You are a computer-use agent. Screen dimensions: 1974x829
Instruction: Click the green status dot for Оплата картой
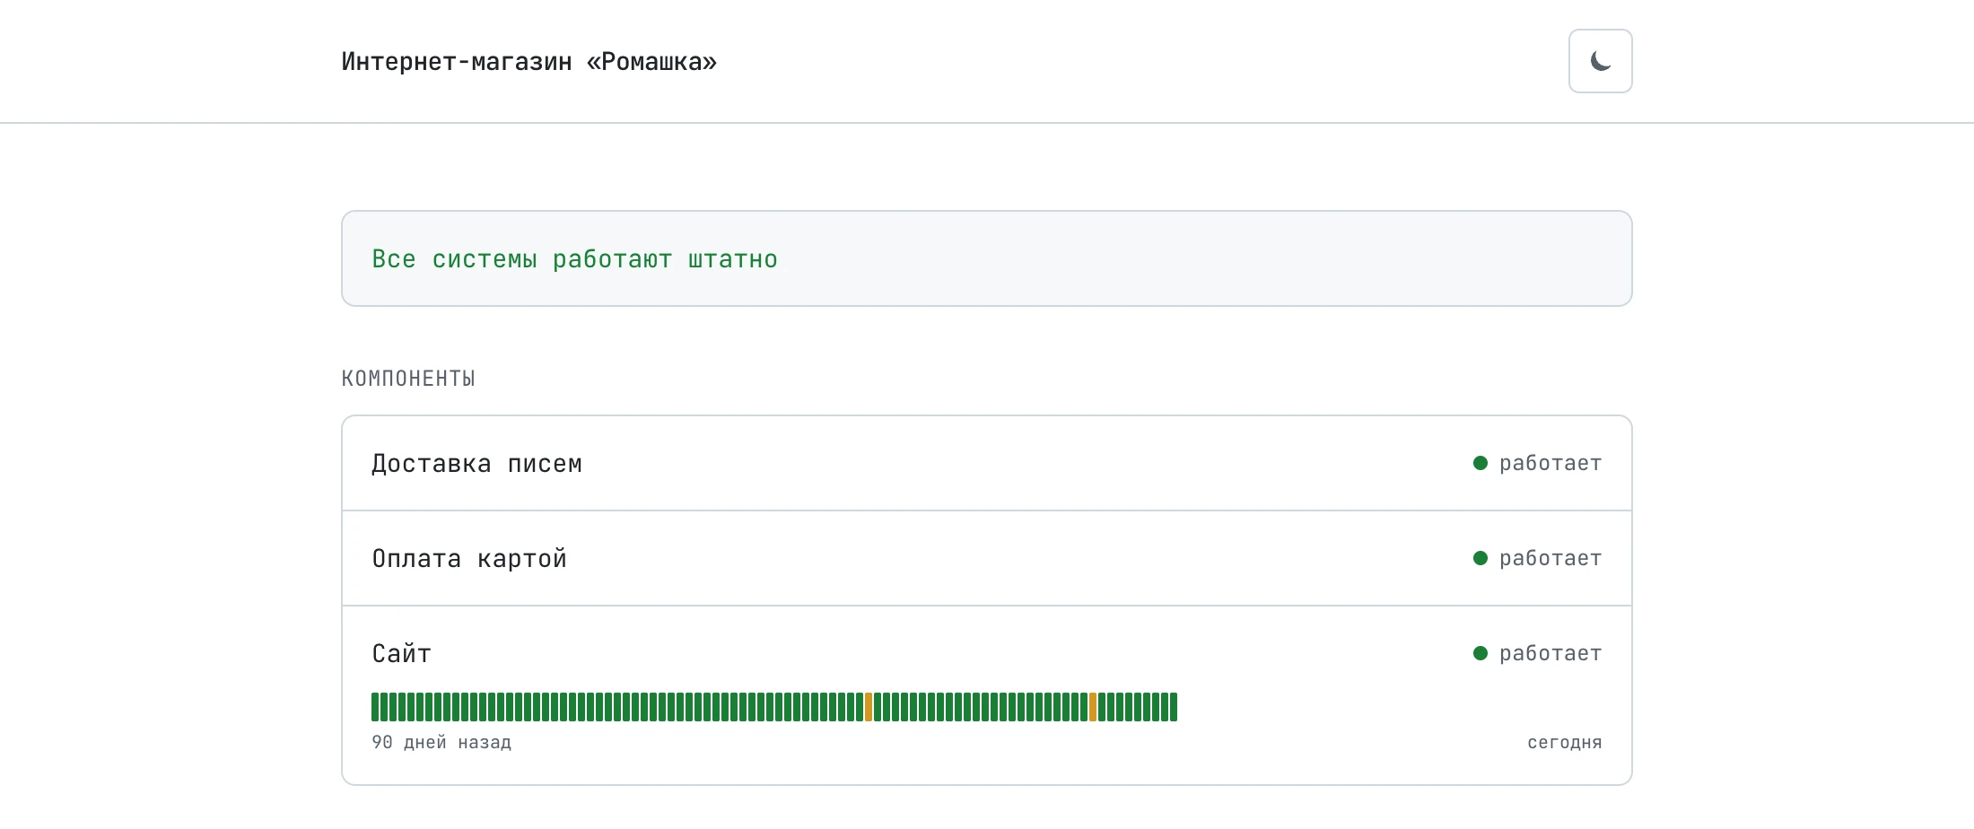1480,558
